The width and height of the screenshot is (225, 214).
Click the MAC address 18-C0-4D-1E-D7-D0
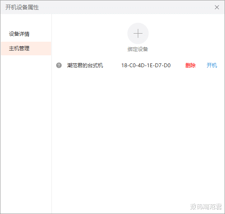146,66
